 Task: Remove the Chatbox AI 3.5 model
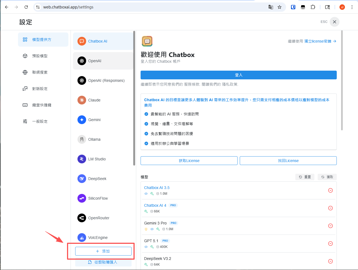[330, 190]
